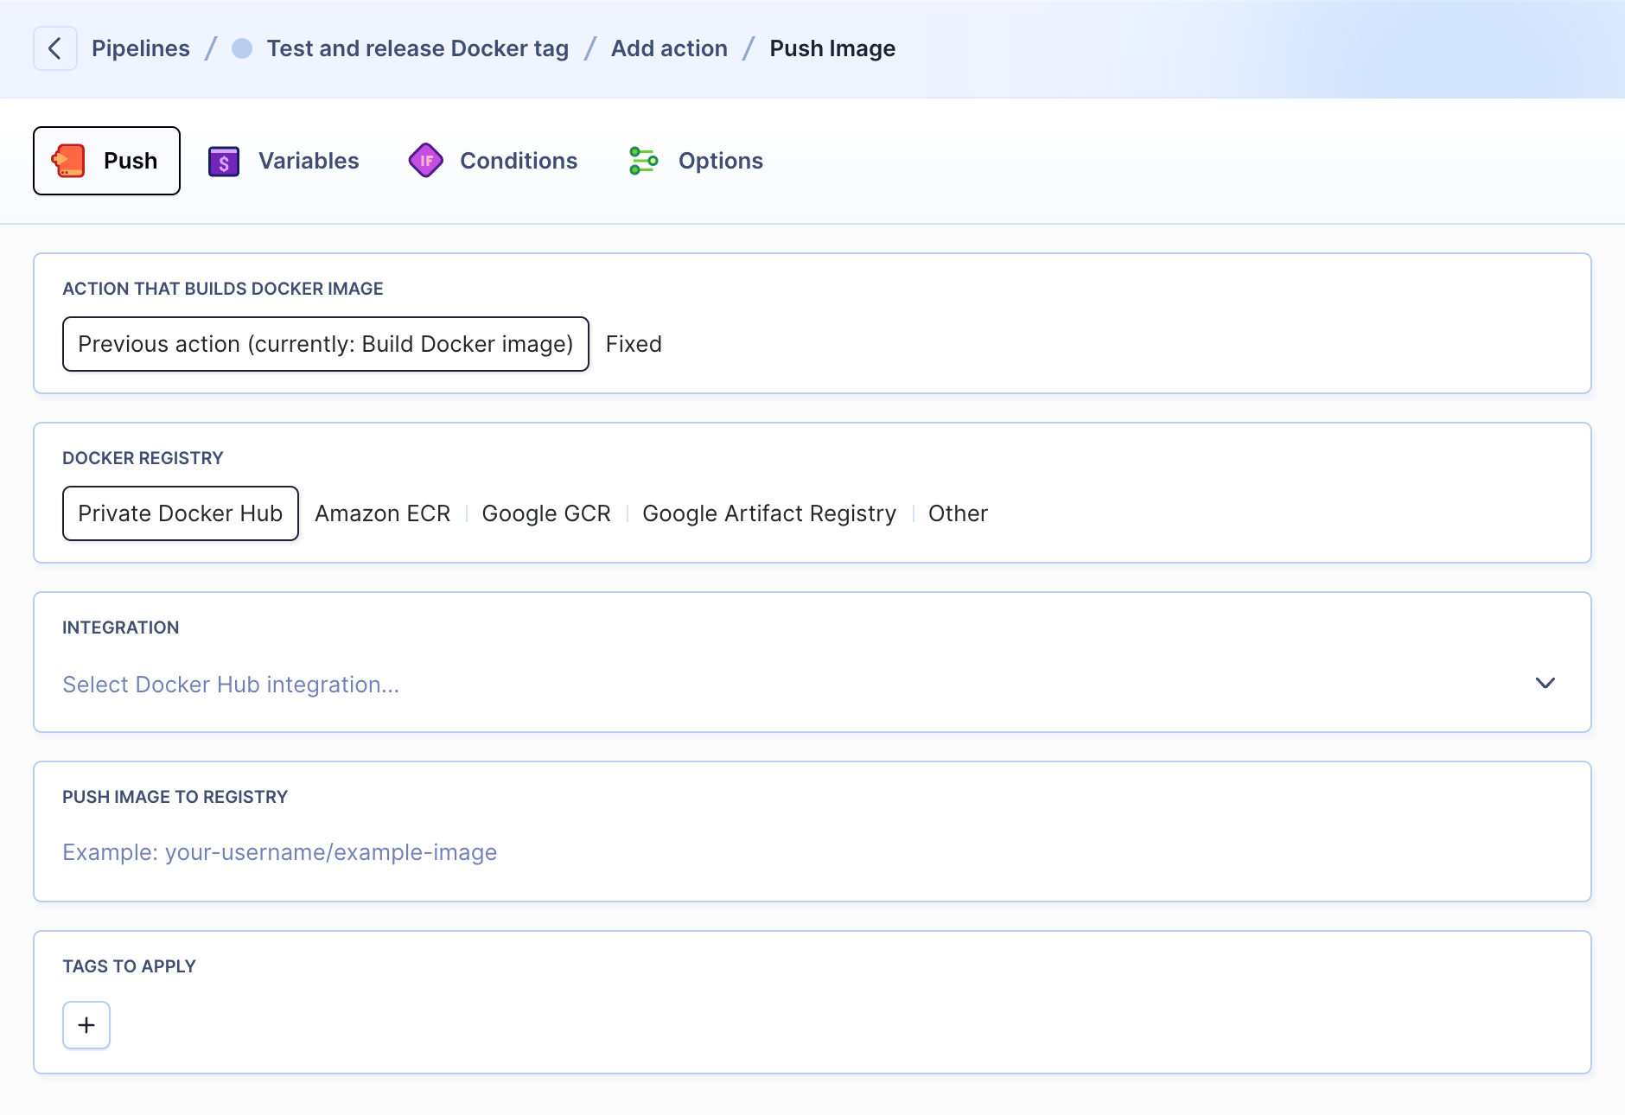Switch to the Variables tab
This screenshot has width=1625, height=1115.
click(284, 161)
